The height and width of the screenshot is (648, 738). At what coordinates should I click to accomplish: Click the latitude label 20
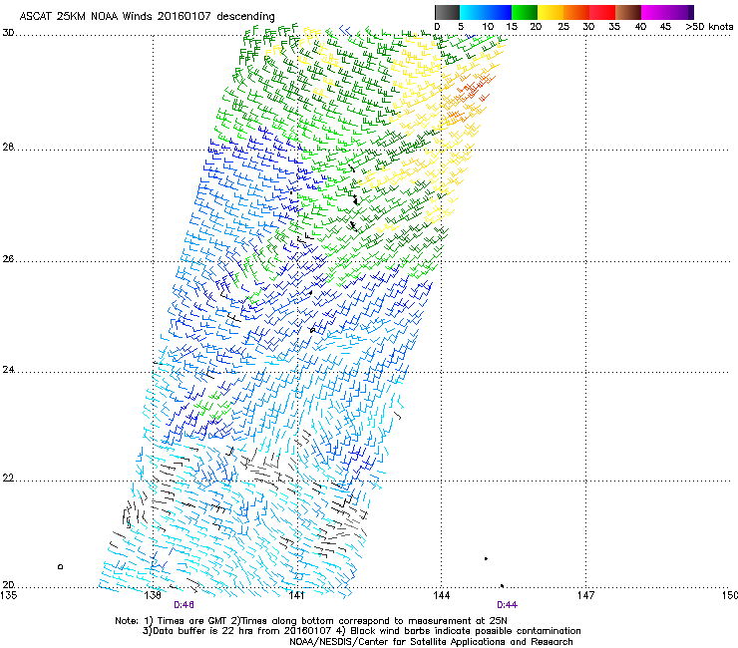8,585
